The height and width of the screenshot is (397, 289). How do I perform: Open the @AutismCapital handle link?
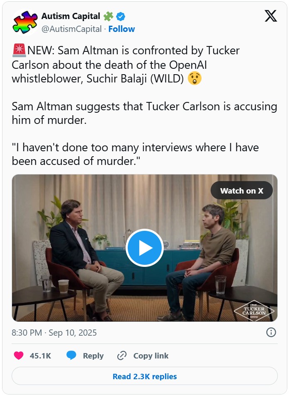click(71, 29)
